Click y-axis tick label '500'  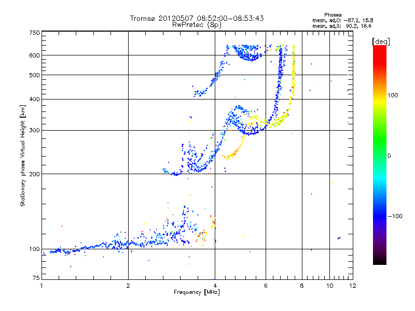click(x=34, y=75)
